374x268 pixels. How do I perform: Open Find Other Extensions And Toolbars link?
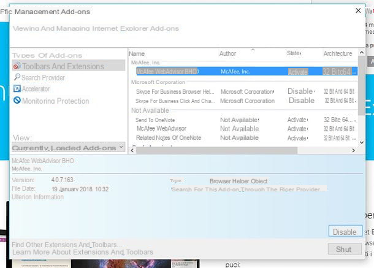click(x=67, y=245)
